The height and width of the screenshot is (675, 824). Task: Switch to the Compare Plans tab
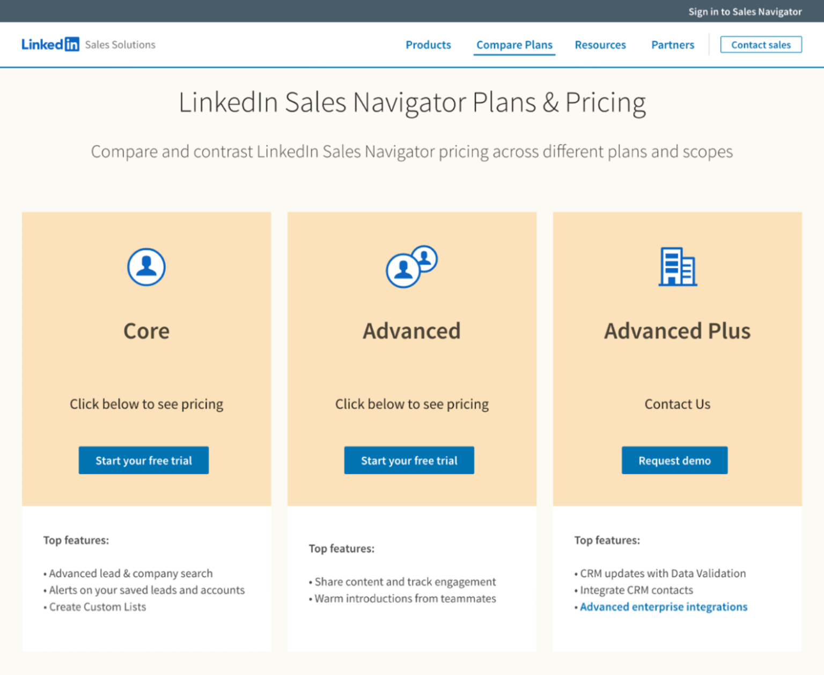tap(514, 45)
